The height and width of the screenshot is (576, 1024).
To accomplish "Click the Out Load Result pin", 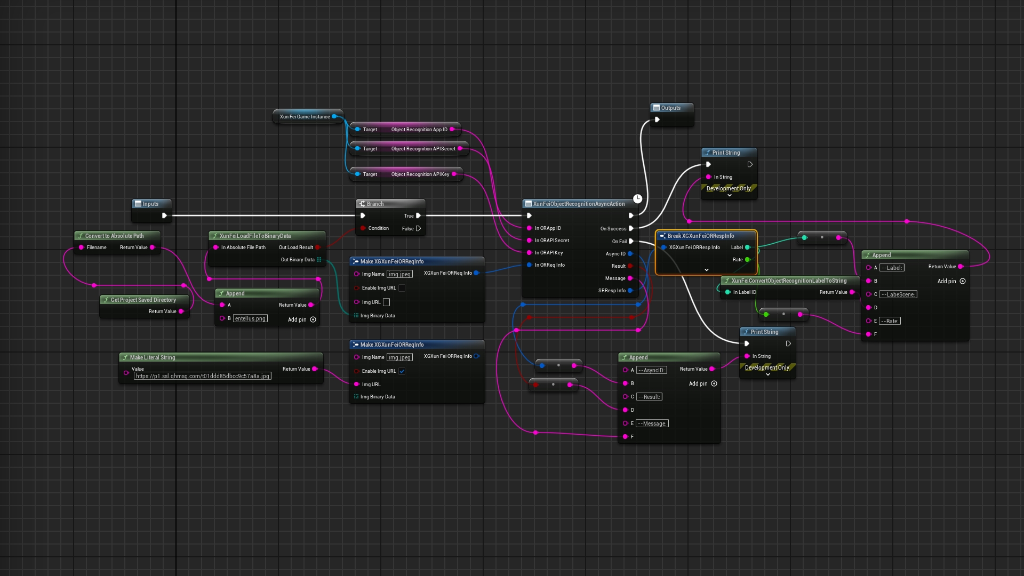I will (317, 247).
